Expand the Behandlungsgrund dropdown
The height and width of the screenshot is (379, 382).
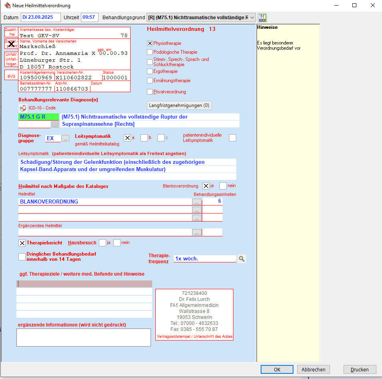click(x=252, y=18)
